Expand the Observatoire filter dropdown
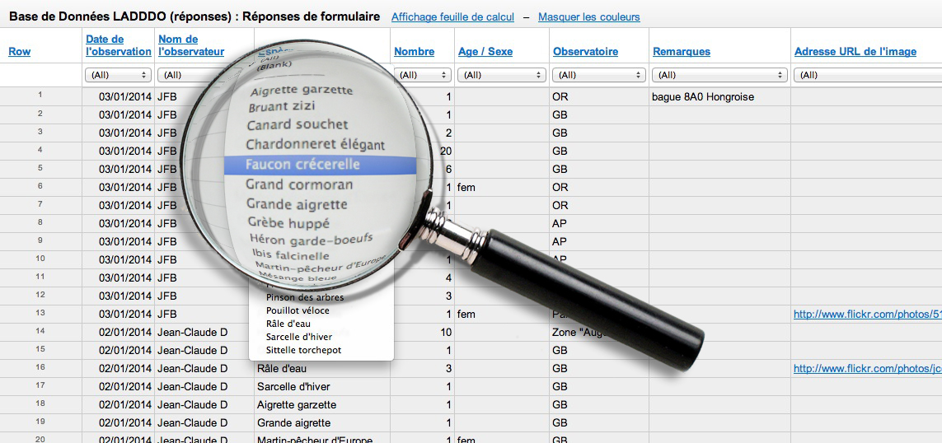The height and width of the screenshot is (443, 942). [598, 75]
